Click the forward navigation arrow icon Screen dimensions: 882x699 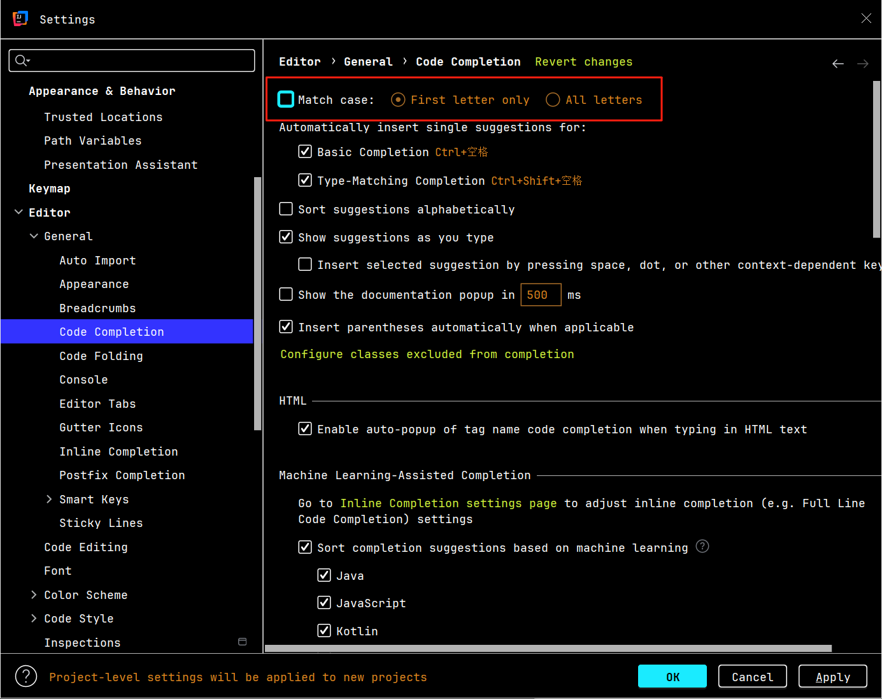click(x=863, y=64)
